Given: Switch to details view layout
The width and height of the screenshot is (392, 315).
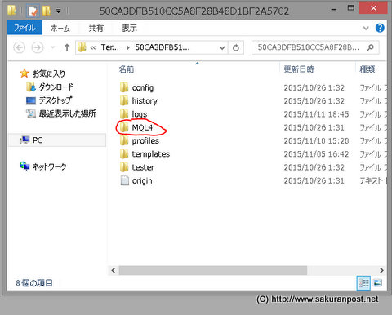Looking at the screenshot, I should (x=363, y=283).
